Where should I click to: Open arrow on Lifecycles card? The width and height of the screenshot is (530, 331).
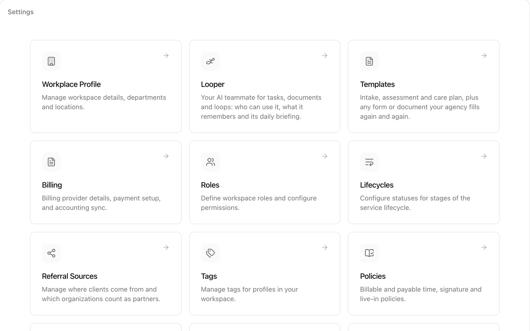coord(484,156)
